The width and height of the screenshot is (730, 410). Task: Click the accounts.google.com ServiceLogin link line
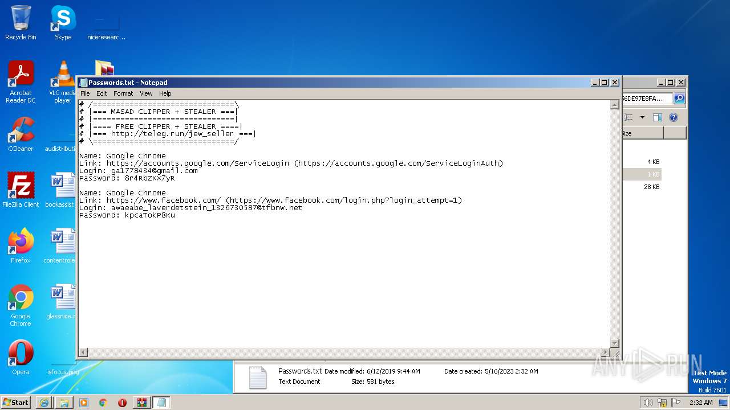click(x=291, y=163)
